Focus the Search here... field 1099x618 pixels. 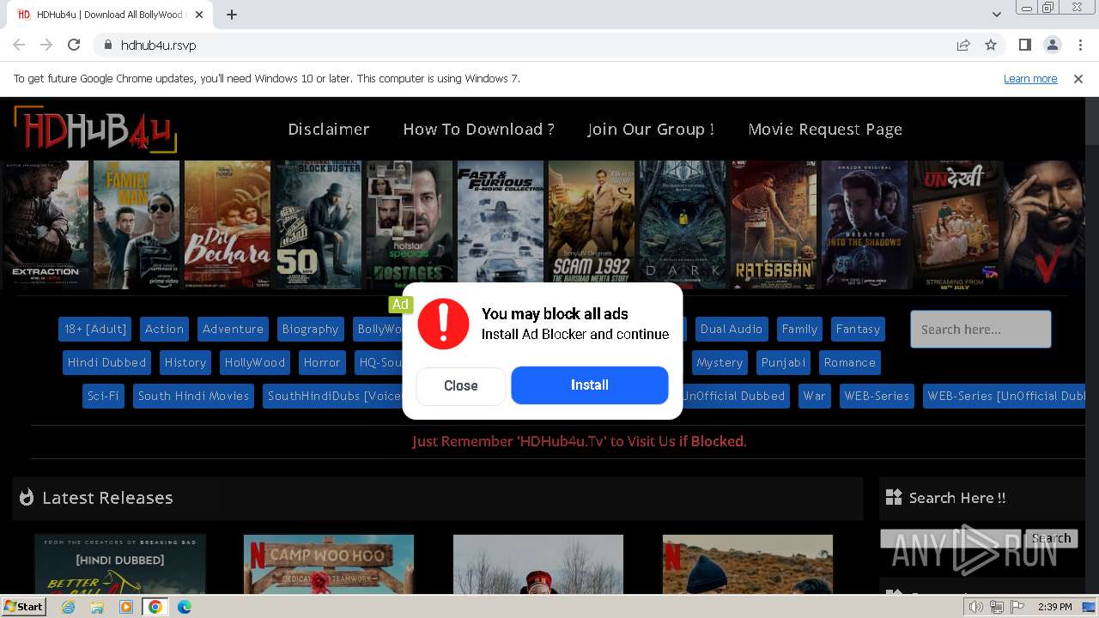tap(981, 330)
